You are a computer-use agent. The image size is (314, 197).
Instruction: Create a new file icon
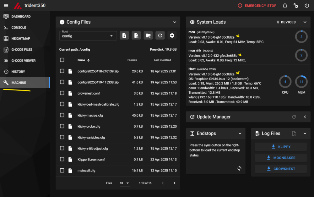click(136, 36)
